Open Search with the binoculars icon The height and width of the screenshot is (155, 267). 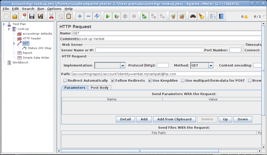(x=193, y=16)
